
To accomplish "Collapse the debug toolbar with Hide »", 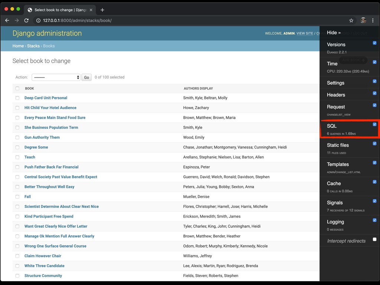I will [334, 33].
